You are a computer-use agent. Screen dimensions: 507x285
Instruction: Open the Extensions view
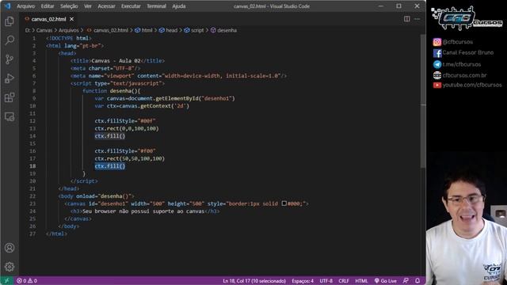click(10, 97)
